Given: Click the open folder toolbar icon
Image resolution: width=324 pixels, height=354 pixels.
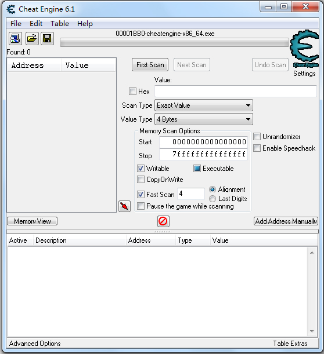Looking at the screenshot, I should tap(32, 38).
